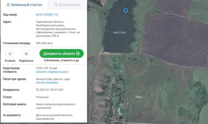Click the star icon to save parcel

coord(10,54)
